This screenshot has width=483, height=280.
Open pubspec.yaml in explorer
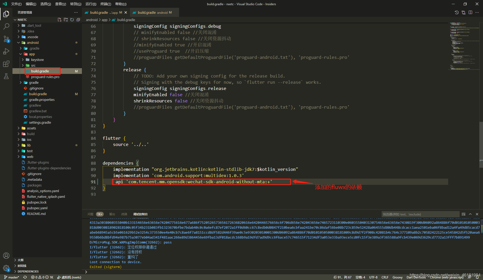click(x=37, y=208)
